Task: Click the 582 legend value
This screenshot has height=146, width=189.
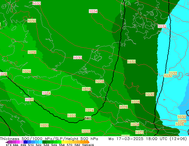Action: [x=77, y=145]
